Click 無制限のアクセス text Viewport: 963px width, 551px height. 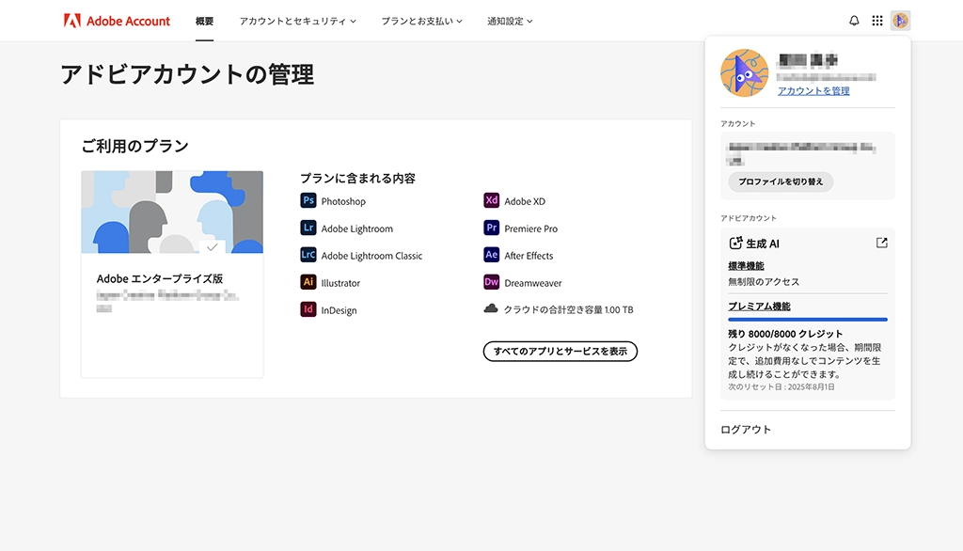[x=764, y=282]
